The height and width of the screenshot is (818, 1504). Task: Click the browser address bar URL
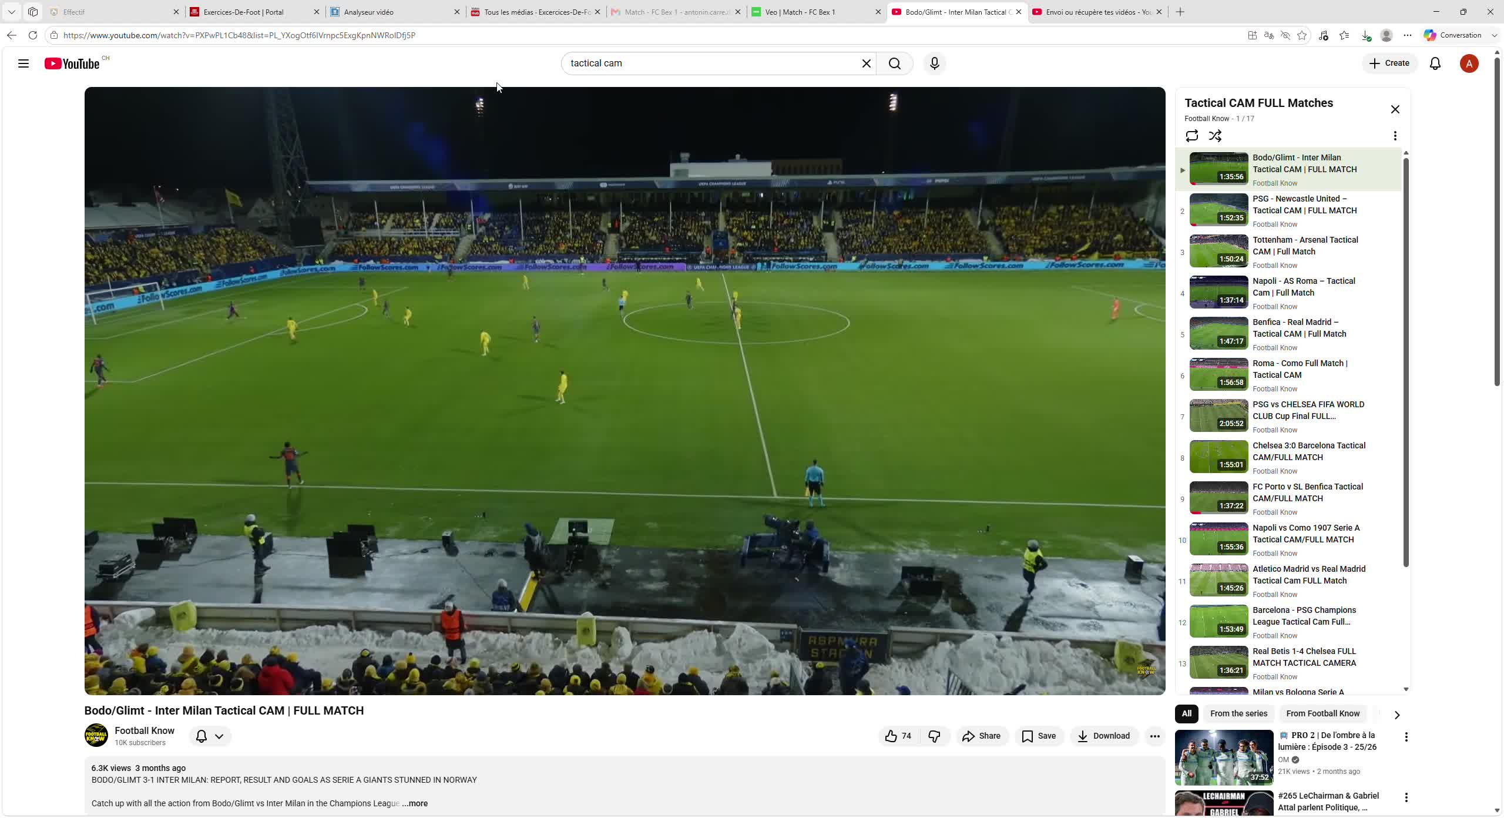pos(239,35)
